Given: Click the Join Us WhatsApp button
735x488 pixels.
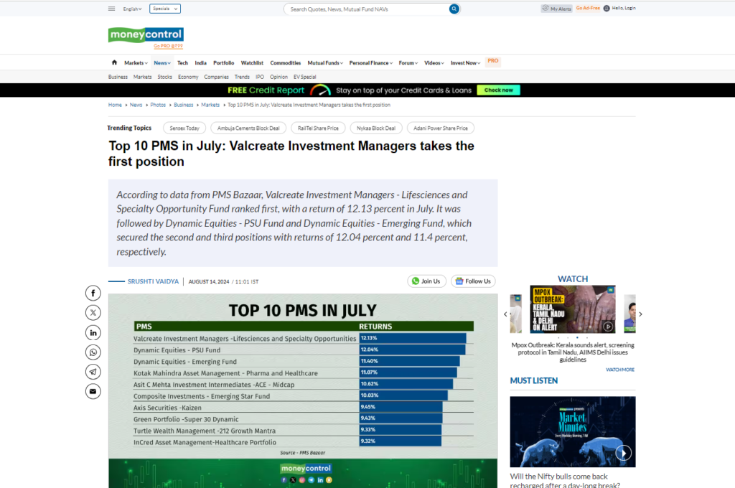Looking at the screenshot, I should coord(426,281).
